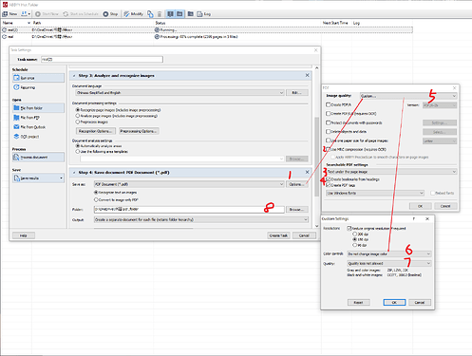
Task: Click the Start Now toolbar button
Action: pos(47,14)
